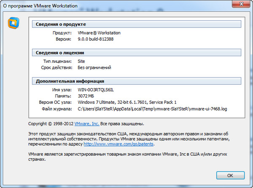Click the Copyright © 1998-2012 text
This screenshot has width=253, height=188.
(x=51, y=124)
